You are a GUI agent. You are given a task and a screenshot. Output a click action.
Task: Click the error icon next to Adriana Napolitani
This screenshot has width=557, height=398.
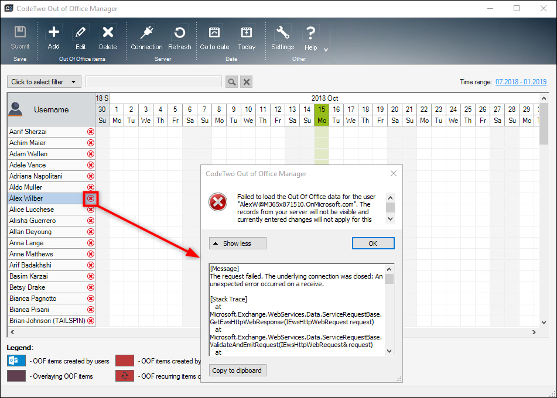91,176
